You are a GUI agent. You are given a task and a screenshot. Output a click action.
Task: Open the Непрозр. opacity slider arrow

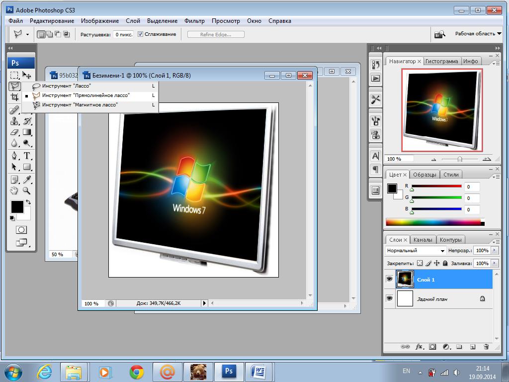[x=495, y=251]
